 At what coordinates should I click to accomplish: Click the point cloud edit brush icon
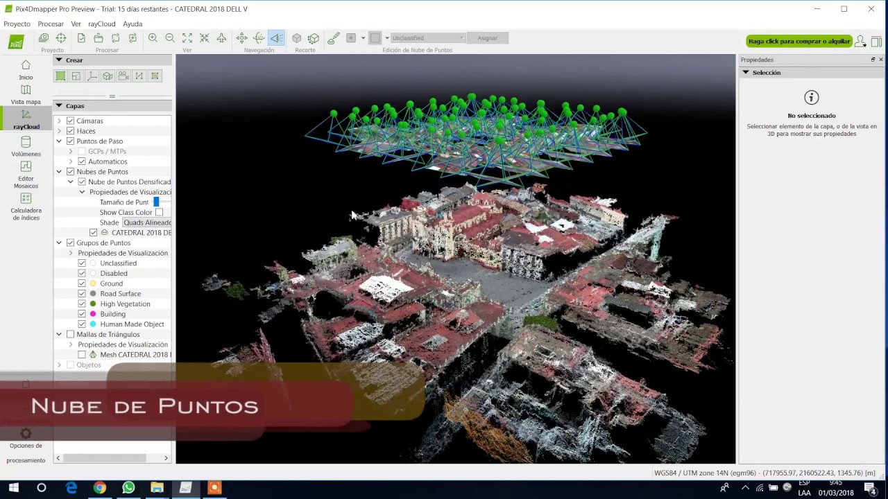334,38
